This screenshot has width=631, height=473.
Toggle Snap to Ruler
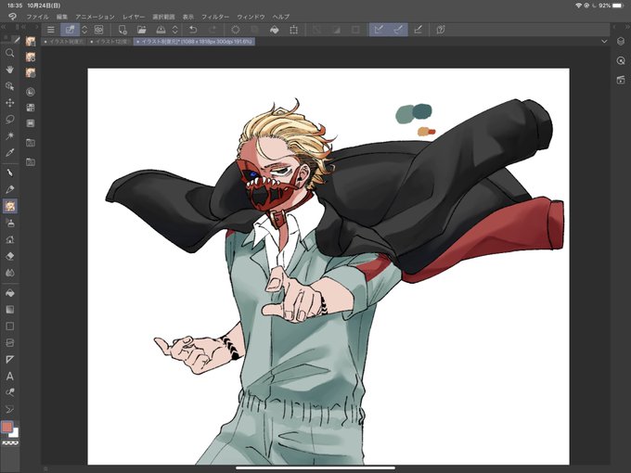click(x=379, y=30)
